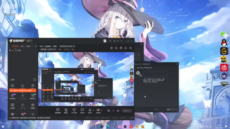
Task: Add live screen capture source
Action: click(58, 111)
